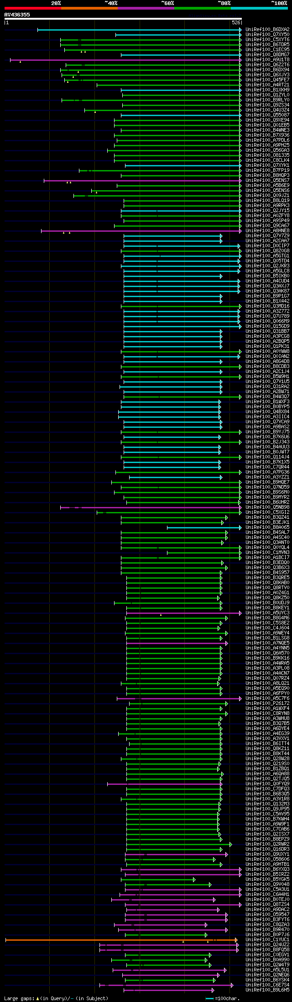Click the cyan ~100% identity legend segment
The height and width of the screenshot is (1002, 292).
point(259,8)
